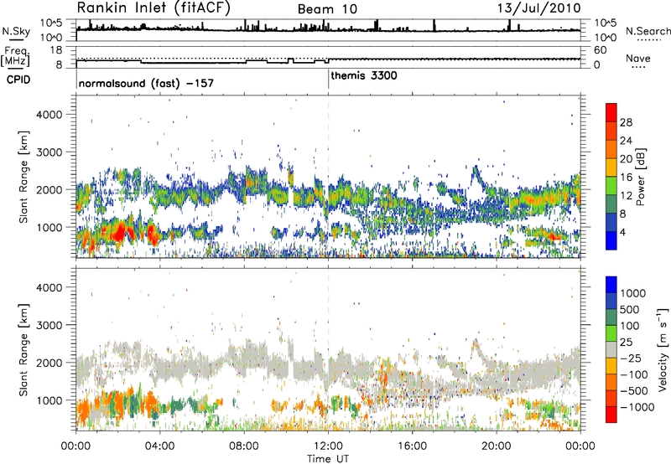Click the '18' tick on the frequency axis
The image size is (671, 464).
coord(56,50)
